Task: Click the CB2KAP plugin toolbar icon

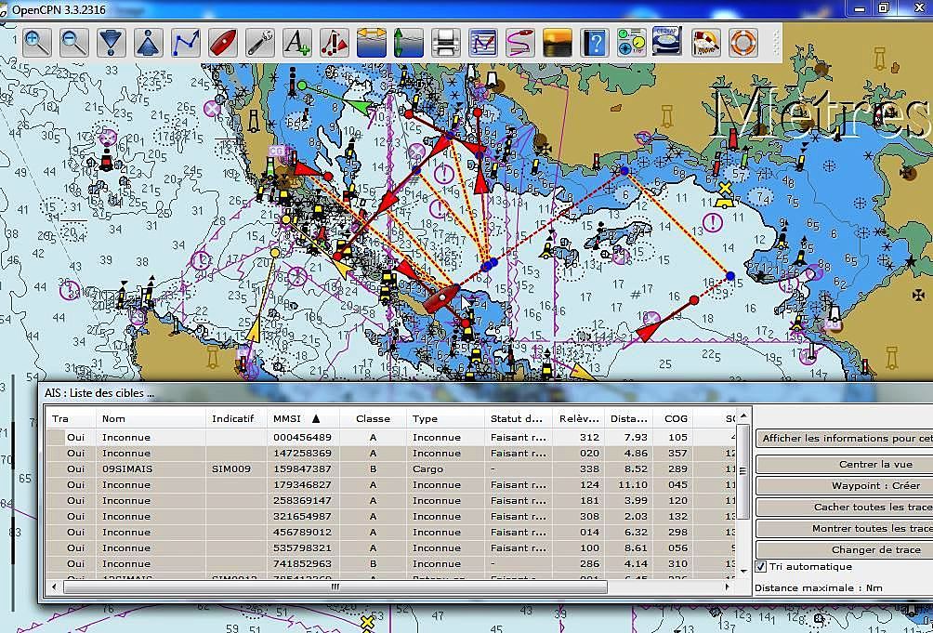Action: tap(667, 42)
